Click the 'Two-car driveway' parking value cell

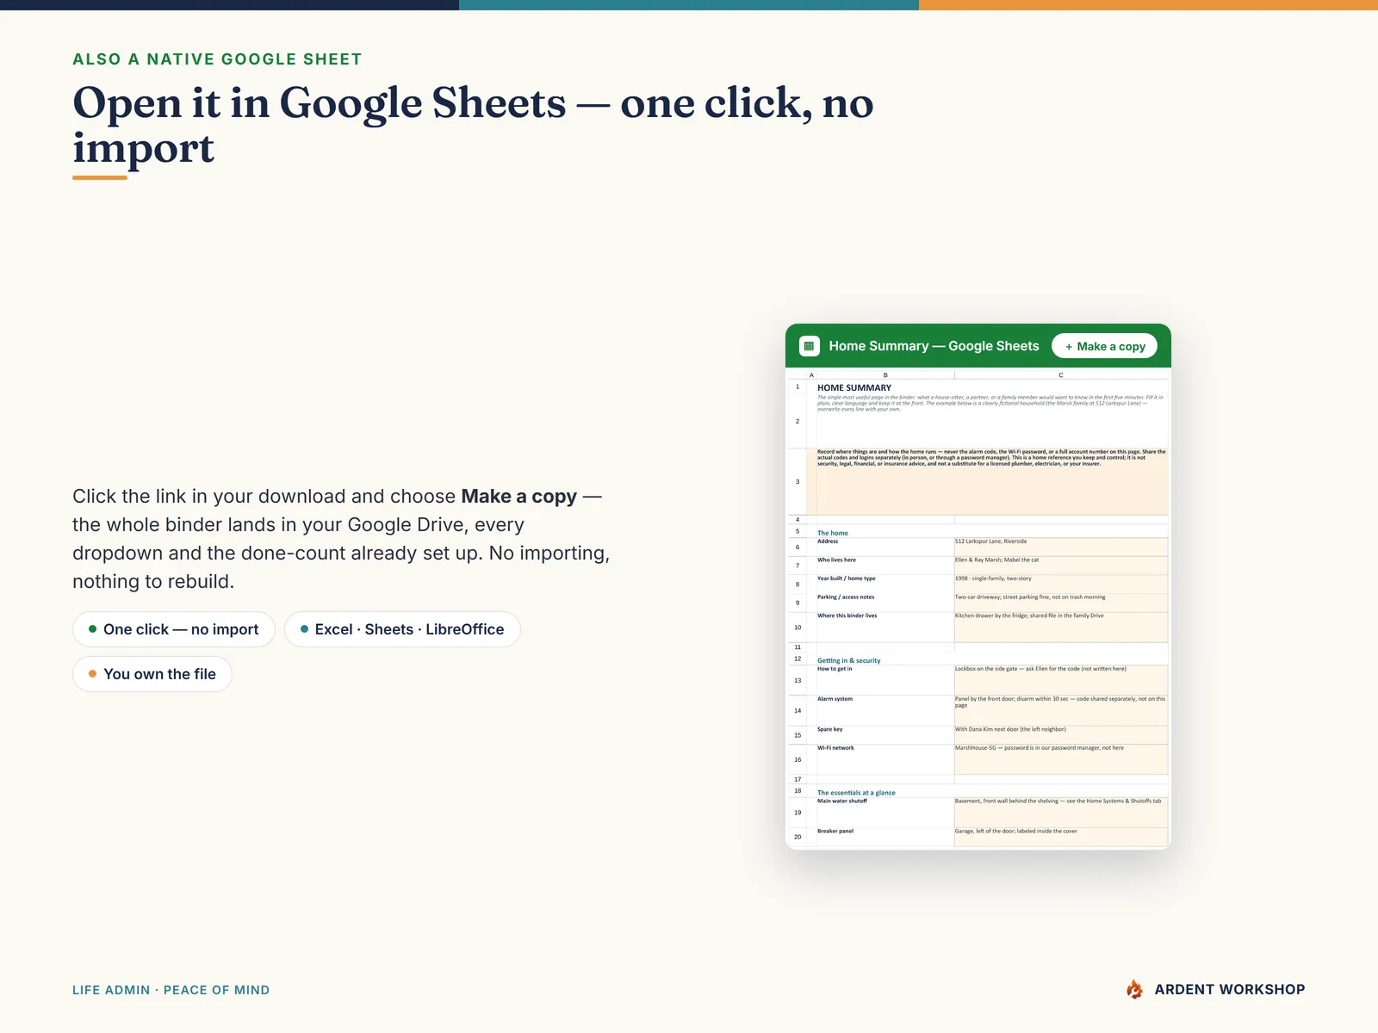coord(1061,603)
